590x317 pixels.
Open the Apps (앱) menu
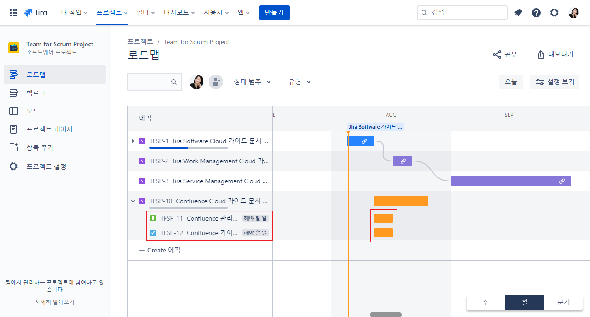(244, 13)
